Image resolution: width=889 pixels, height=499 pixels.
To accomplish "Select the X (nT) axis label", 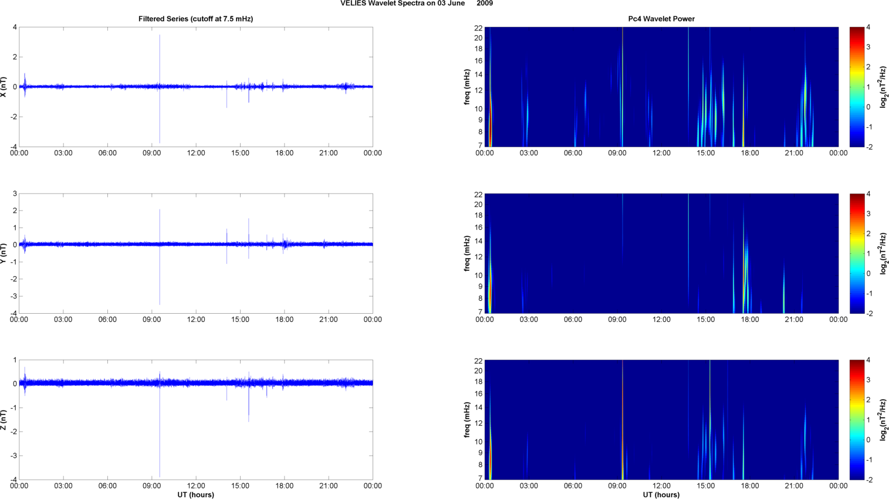I will tap(5, 87).
